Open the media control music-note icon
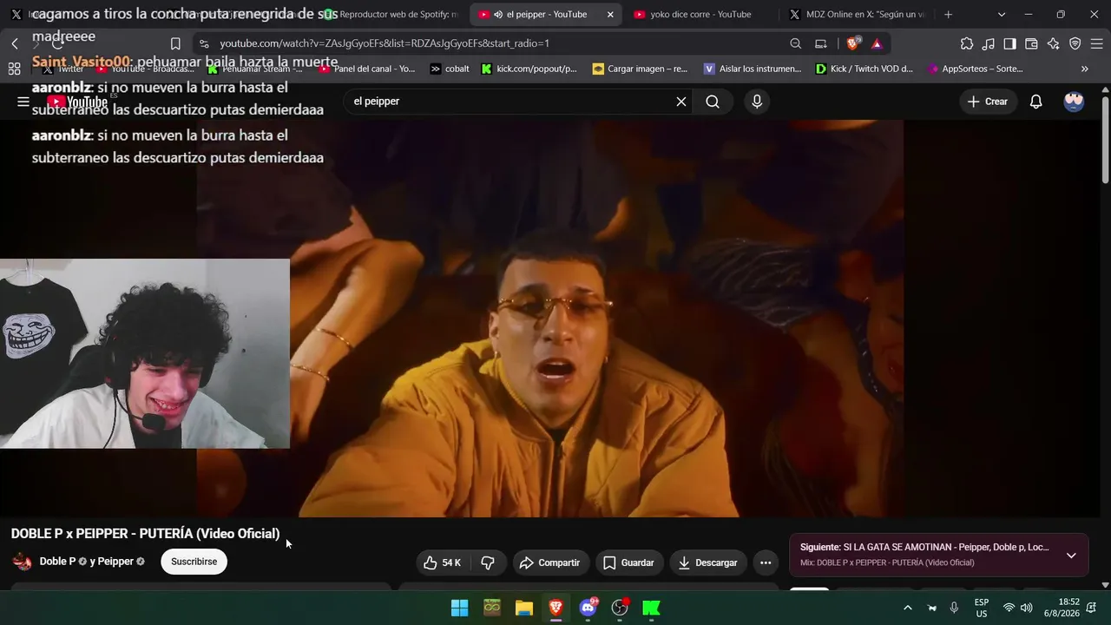This screenshot has width=1111, height=625. (989, 43)
